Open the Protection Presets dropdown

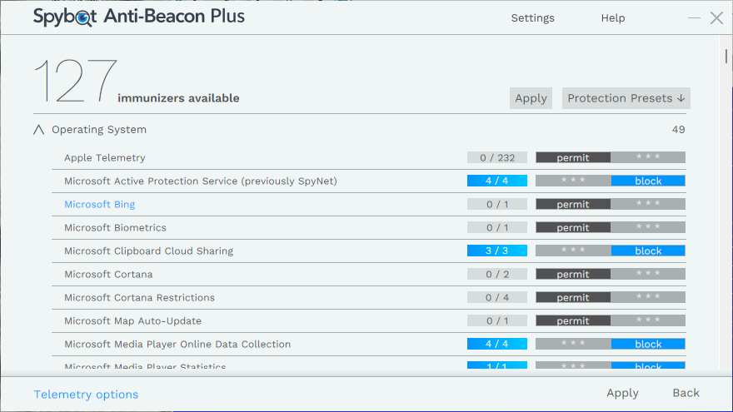[626, 98]
